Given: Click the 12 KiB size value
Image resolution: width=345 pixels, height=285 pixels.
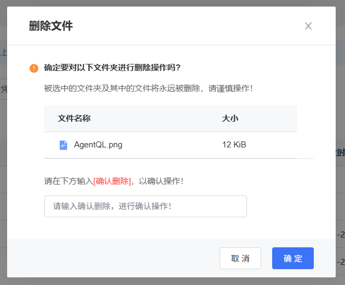Looking at the screenshot, I should pos(234,145).
